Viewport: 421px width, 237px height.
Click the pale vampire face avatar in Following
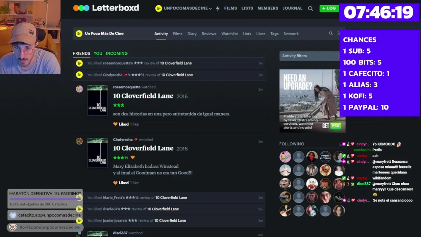(x=285, y=184)
